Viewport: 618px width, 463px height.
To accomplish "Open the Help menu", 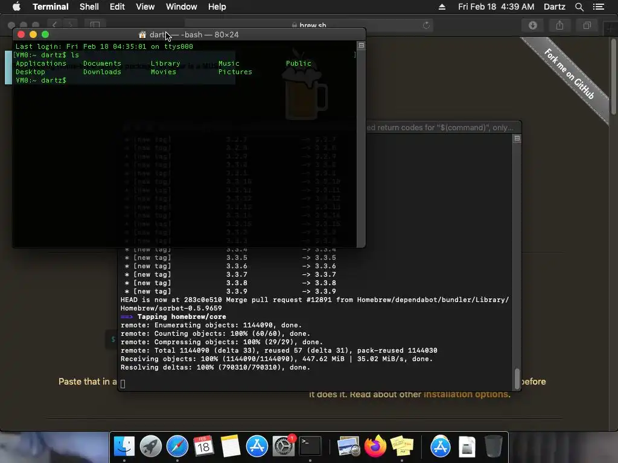I will pos(217,7).
